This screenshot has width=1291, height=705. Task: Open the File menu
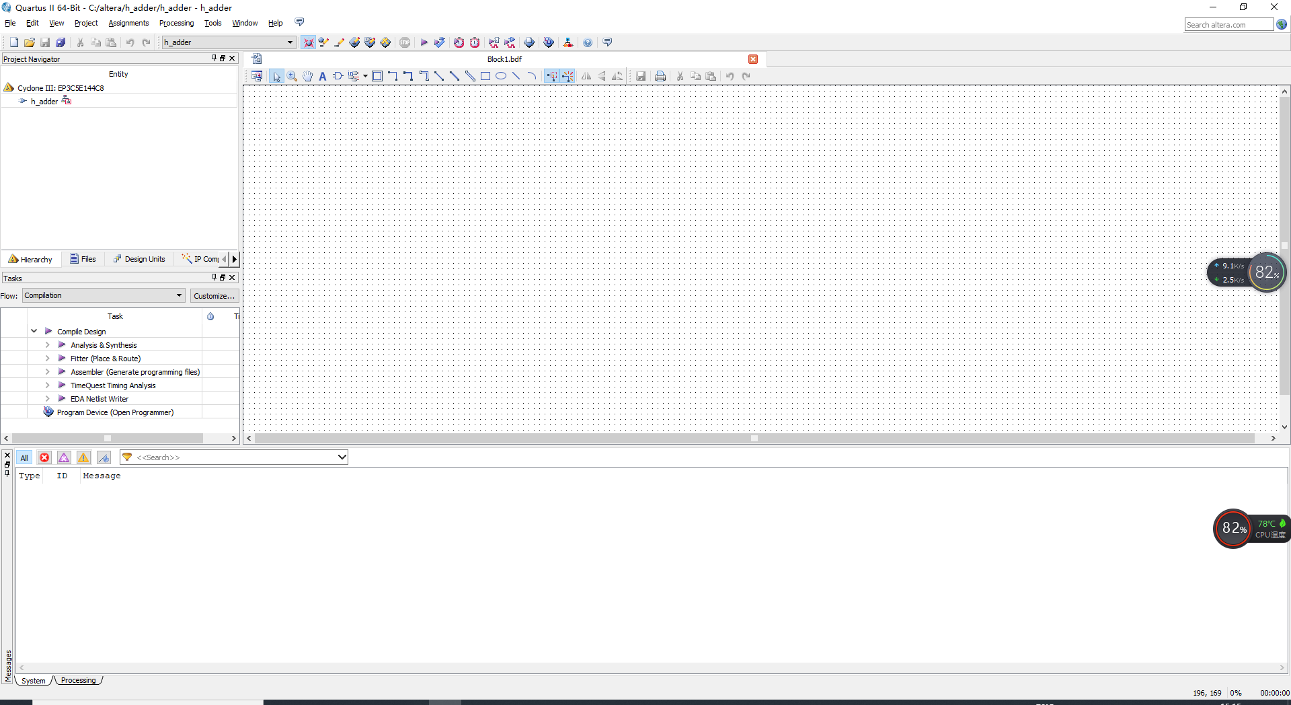tap(10, 23)
